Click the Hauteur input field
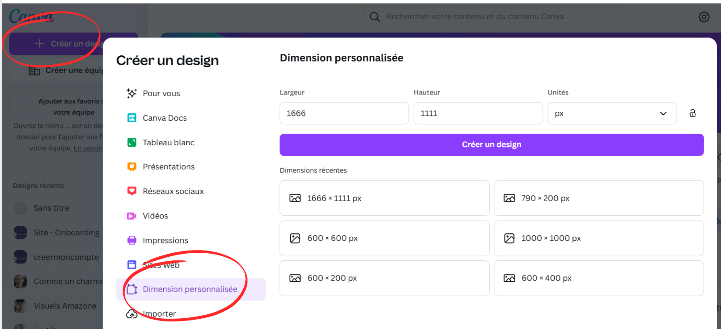721x329 pixels. (x=478, y=113)
